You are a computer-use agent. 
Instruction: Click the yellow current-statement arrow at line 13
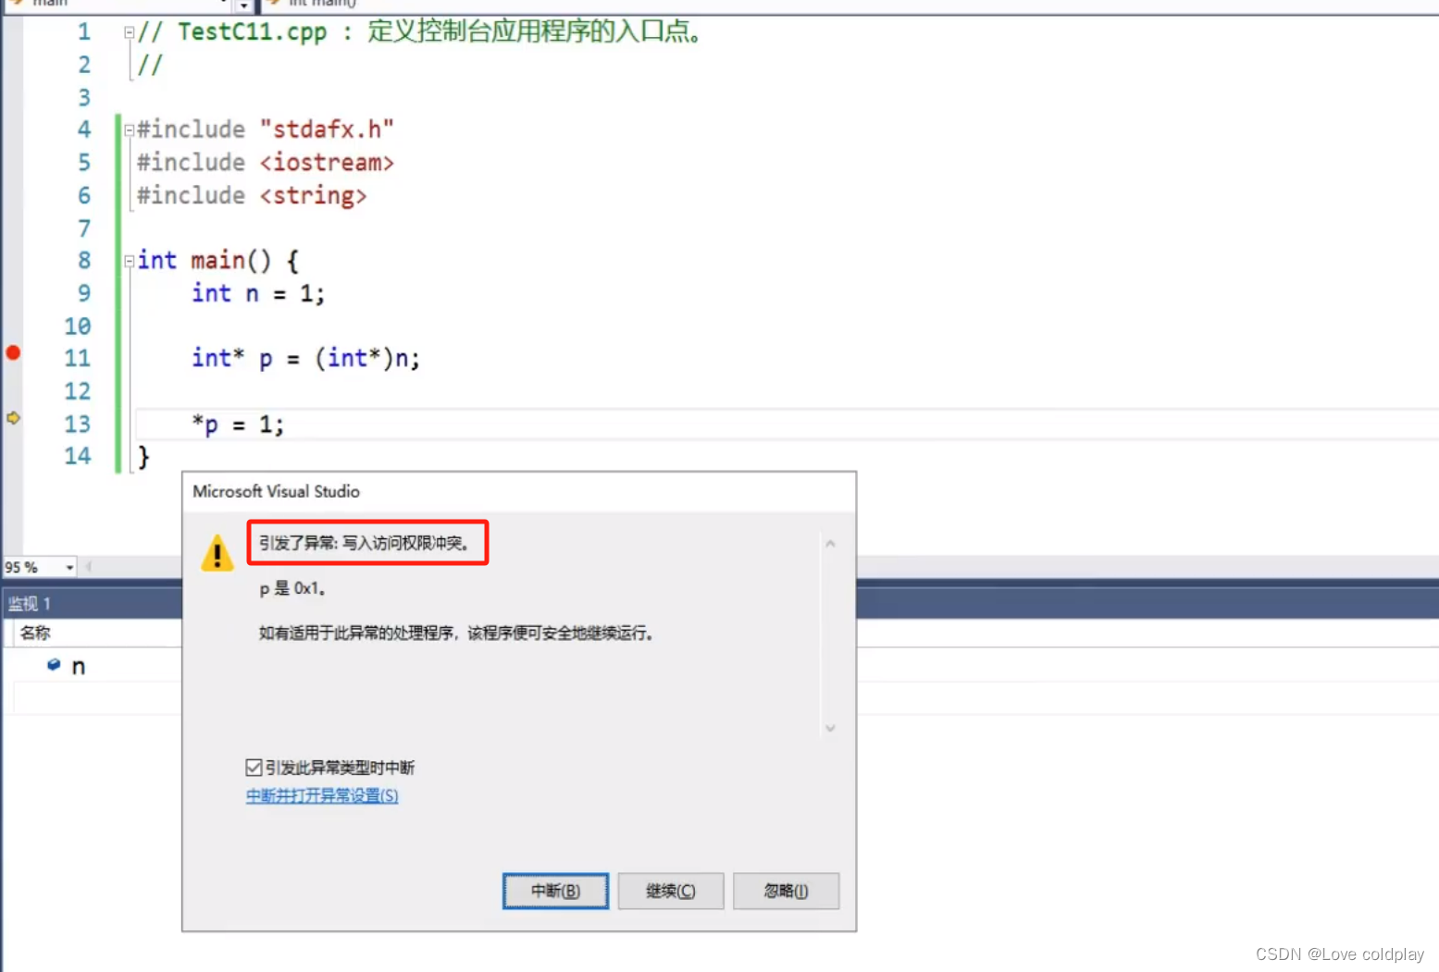click(13, 418)
